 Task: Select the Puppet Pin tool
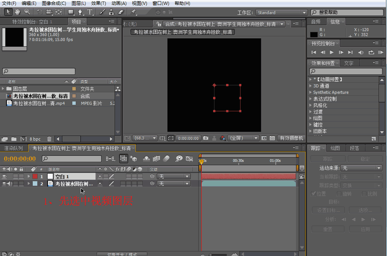(x=133, y=12)
